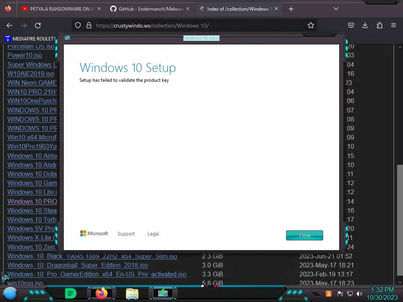Open the Windows 10 Lite link

click(32, 192)
